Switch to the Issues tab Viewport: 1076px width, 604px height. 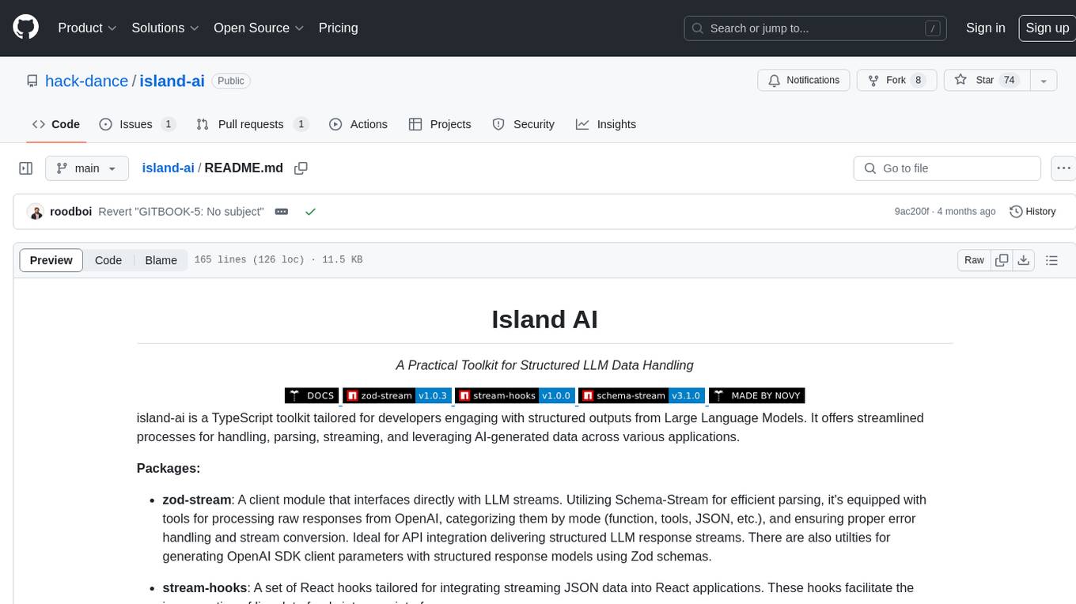pyautogui.click(x=137, y=124)
